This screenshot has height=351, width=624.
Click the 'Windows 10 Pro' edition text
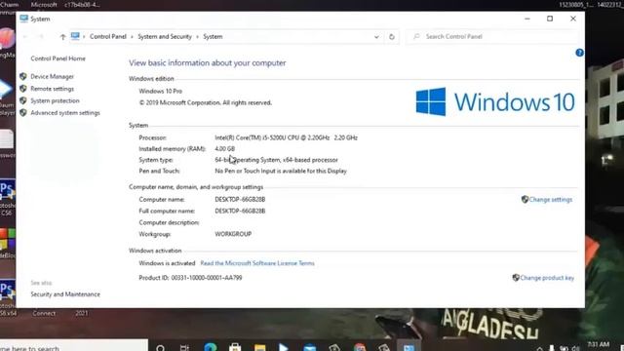(x=160, y=91)
